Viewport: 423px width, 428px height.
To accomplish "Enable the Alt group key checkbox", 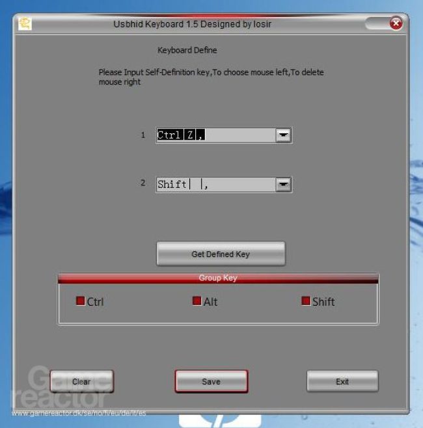I will pos(197,301).
